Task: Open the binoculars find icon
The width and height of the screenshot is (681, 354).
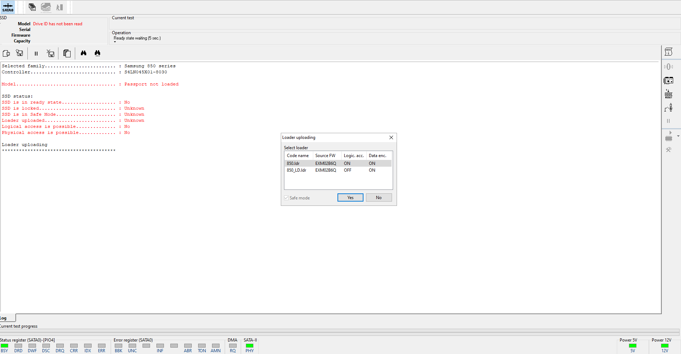Action: 83,53
